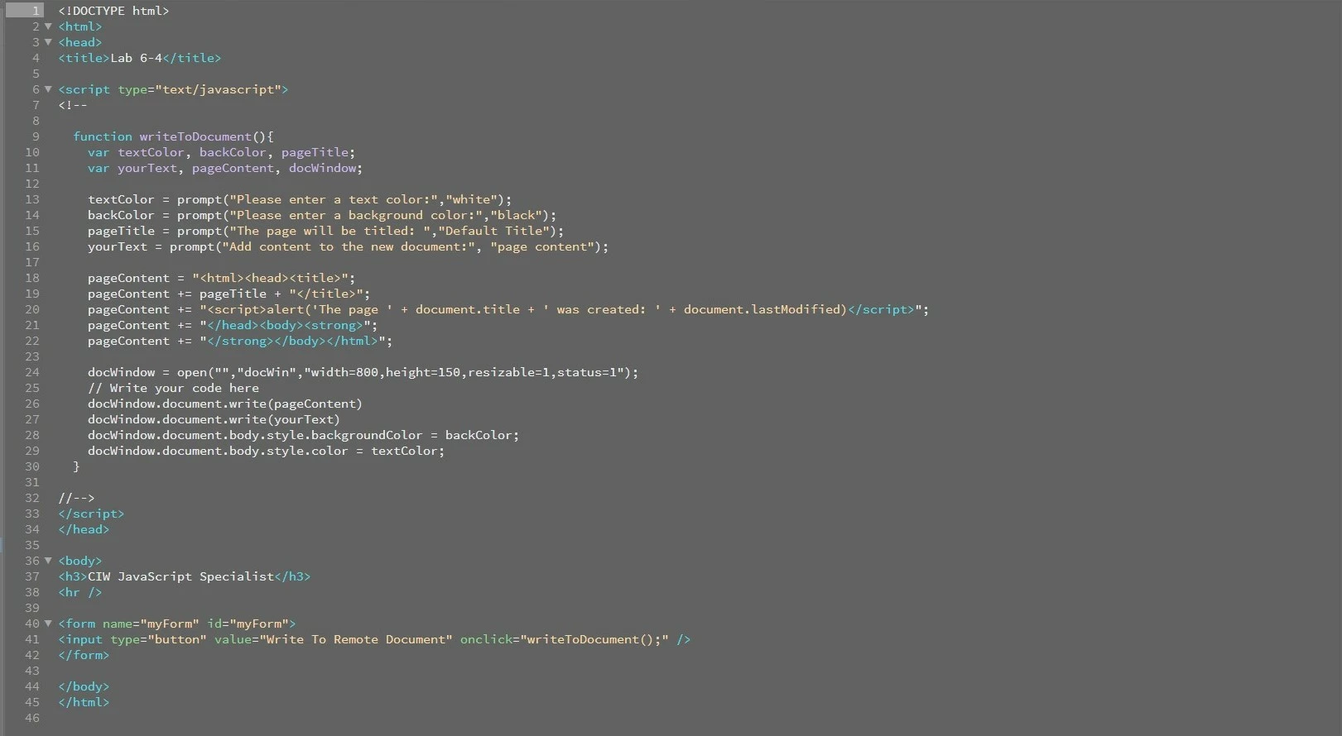Click the h3 text 'CIW JavaScript Specialist'
1342x736 pixels.
coord(180,576)
